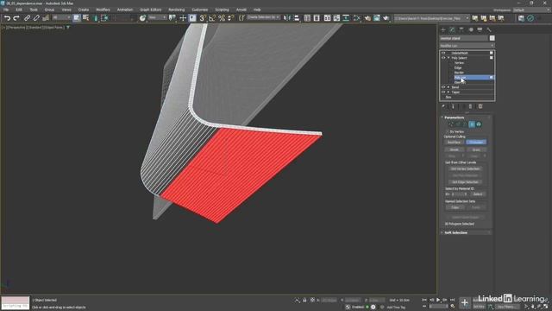The image size is (552, 311).
Task: Open the Layer Explorer icon
Action: [x=317, y=18]
